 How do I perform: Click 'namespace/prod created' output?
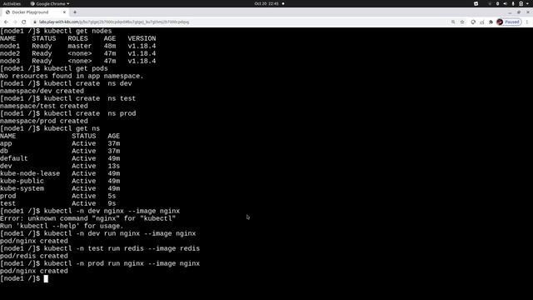[44, 121]
